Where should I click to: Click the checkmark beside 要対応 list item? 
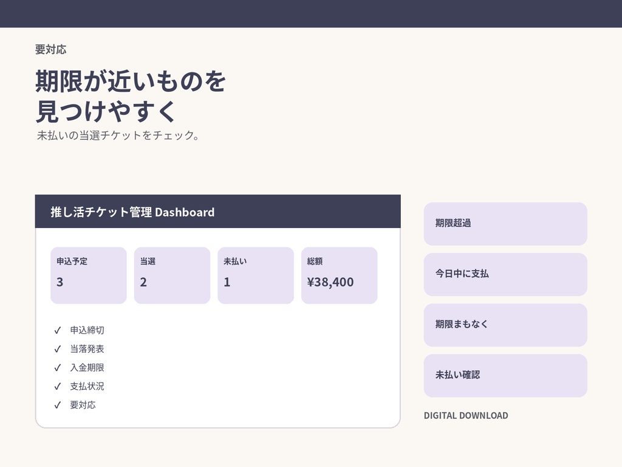tap(58, 405)
